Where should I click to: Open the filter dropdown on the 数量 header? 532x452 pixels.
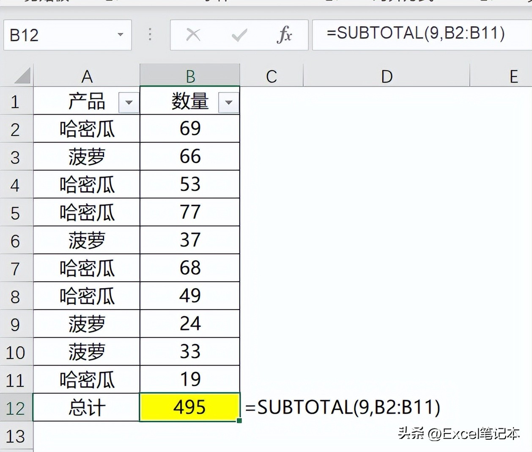[x=229, y=102]
